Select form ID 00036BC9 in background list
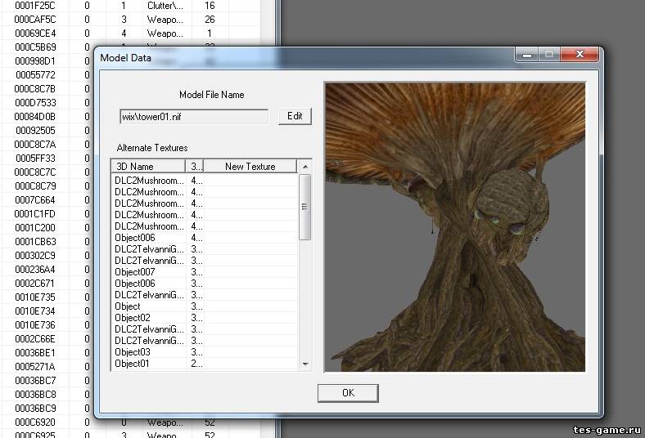645x438 pixels. pos(34,409)
